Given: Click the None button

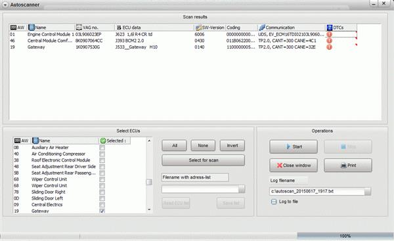Looking at the screenshot, I should (203, 146).
